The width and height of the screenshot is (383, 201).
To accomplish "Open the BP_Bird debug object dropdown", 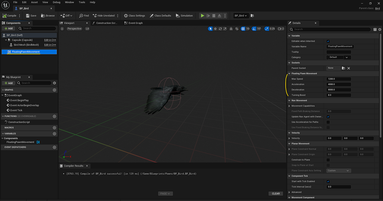I will pyautogui.click(x=241, y=15).
